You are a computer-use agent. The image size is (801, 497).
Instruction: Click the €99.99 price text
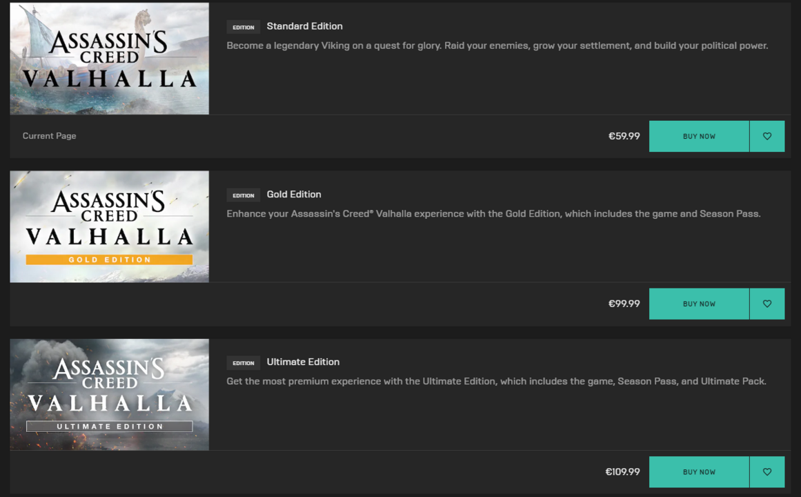coord(624,304)
